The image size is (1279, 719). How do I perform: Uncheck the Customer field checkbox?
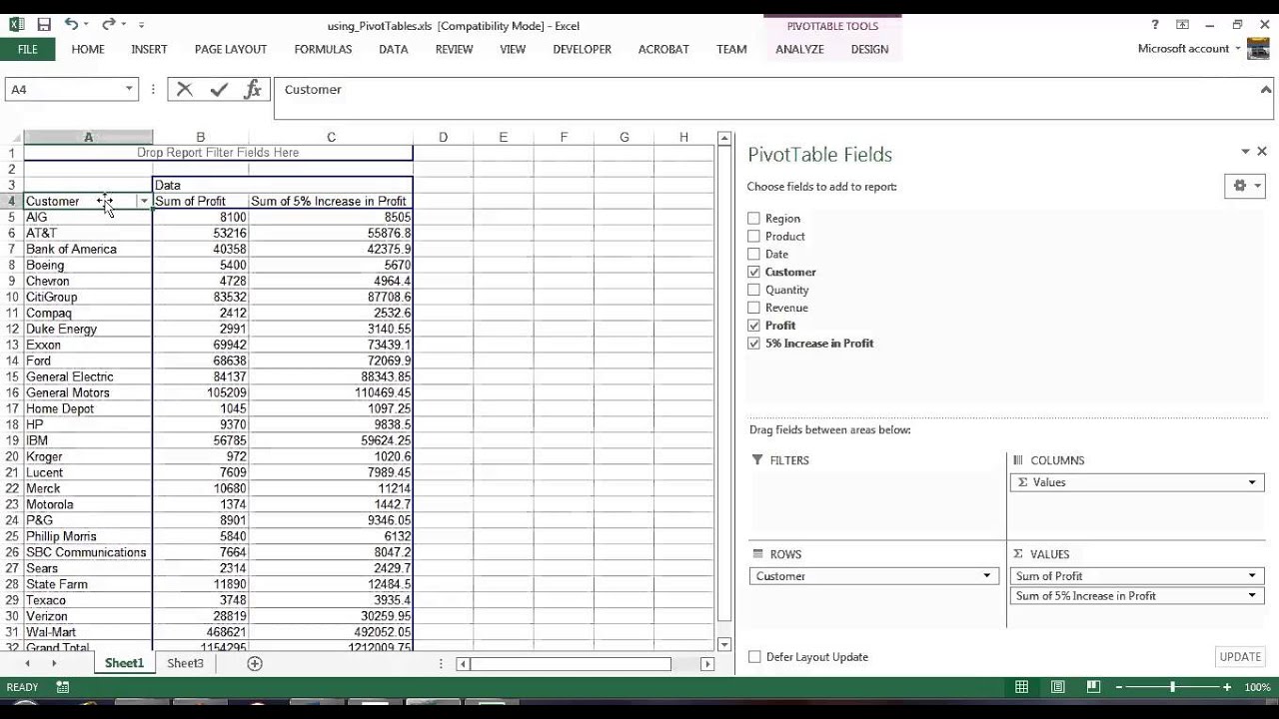coord(754,272)
